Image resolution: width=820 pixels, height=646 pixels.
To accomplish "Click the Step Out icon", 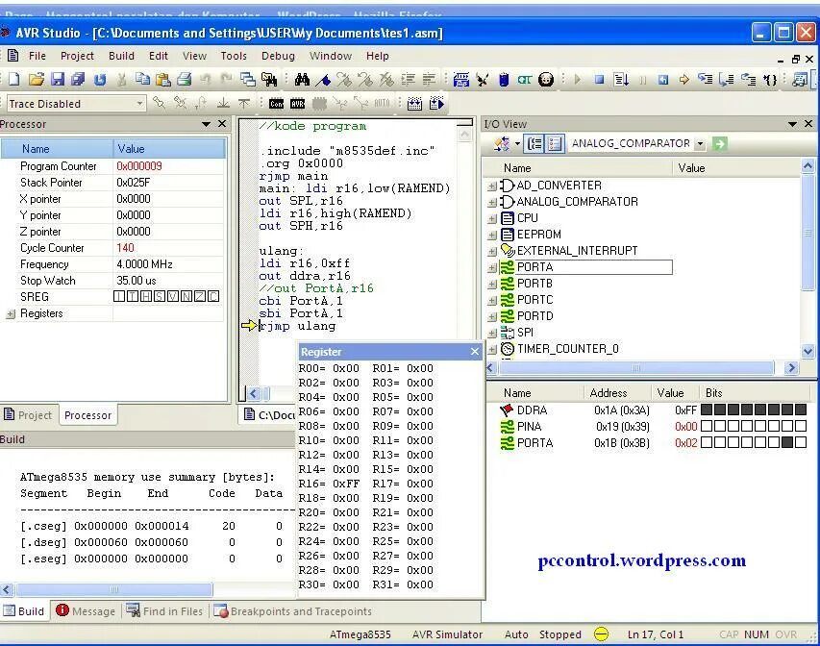I will 748,80.
